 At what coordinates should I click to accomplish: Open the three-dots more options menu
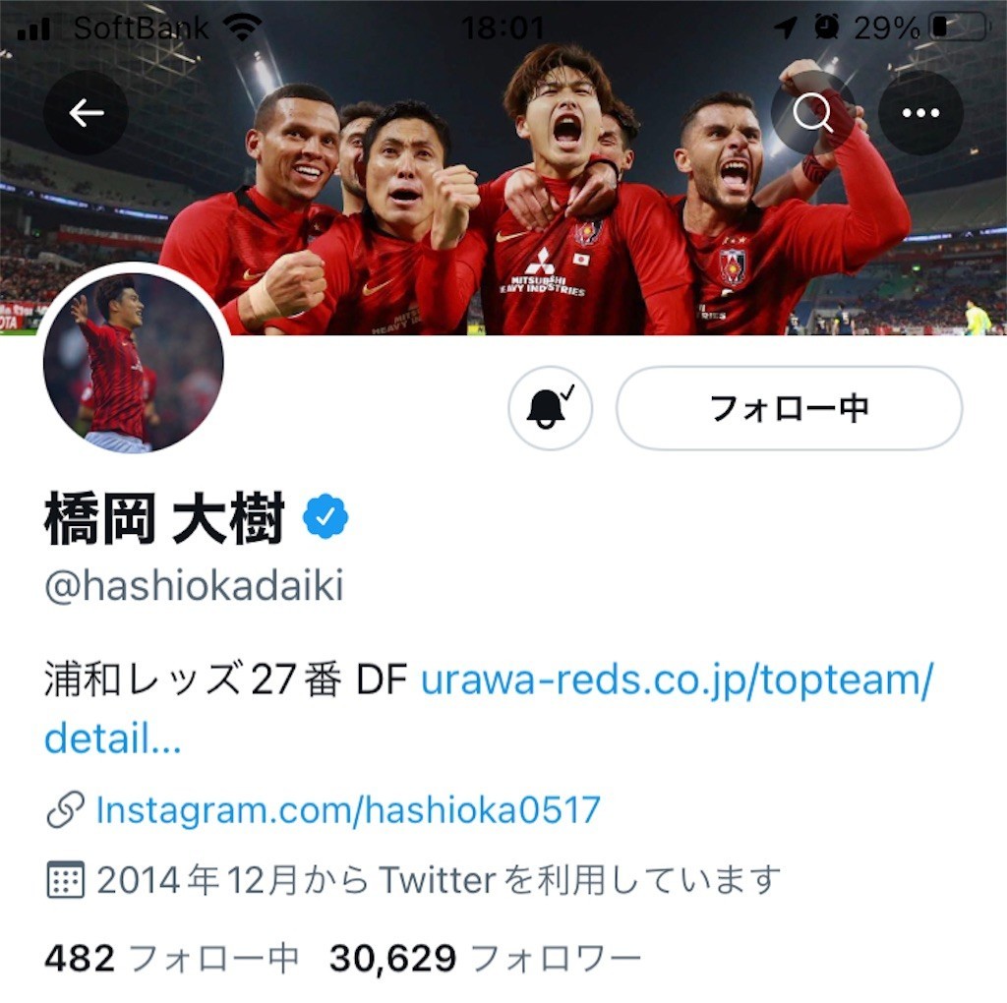click(x=920, y=113)
